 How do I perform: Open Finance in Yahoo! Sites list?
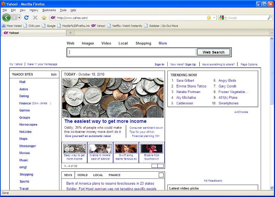(x=25, y=103)
